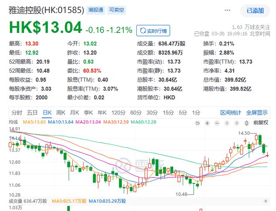Screen dimensions: 276x211
Task: Click the 可卖空 tag
Action: (x=116, y=10)
